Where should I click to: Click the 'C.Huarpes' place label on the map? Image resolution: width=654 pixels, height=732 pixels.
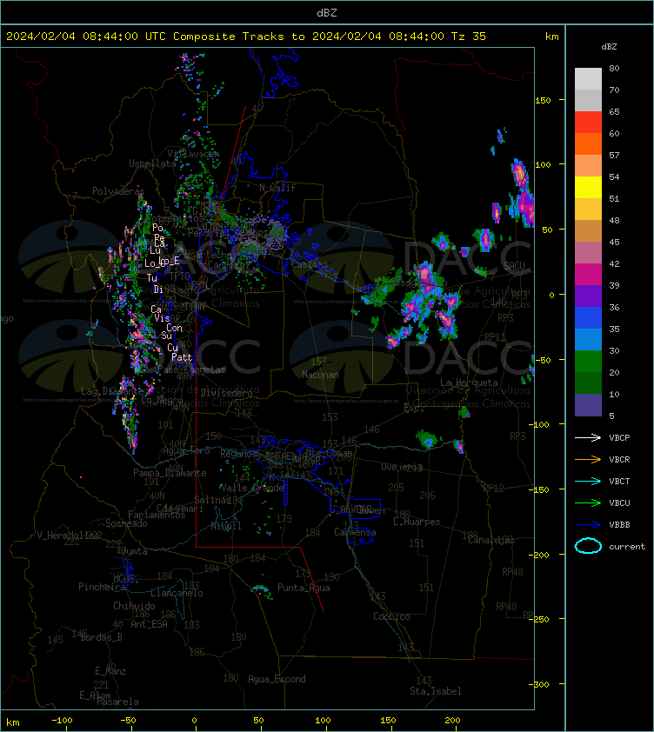417,522
